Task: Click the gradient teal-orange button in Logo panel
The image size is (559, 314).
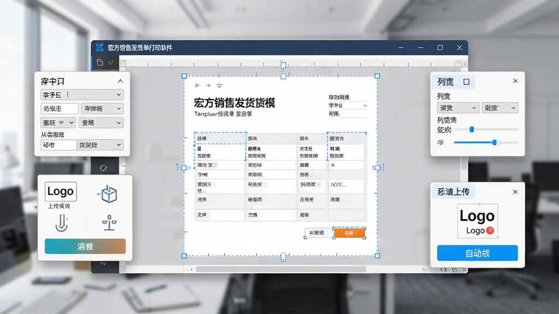Action: click(85, 246)
